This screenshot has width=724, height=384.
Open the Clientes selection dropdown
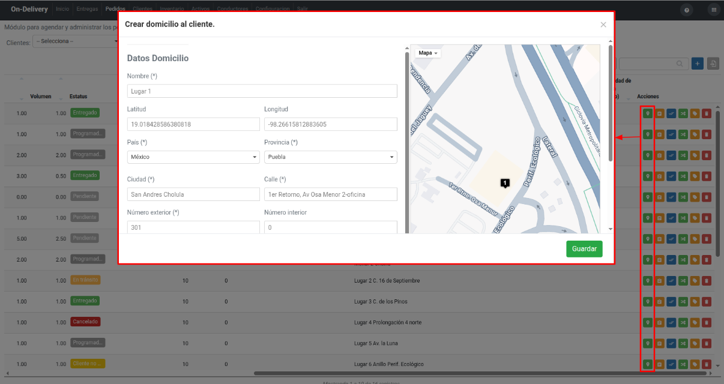point(75,41)
